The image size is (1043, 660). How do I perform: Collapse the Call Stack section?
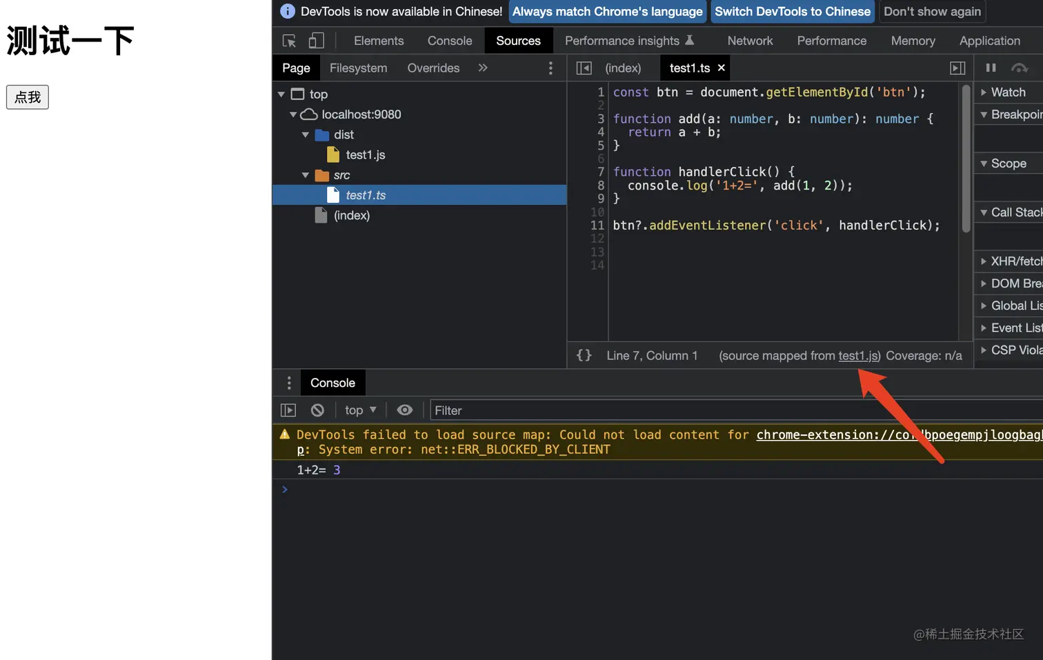984,212
